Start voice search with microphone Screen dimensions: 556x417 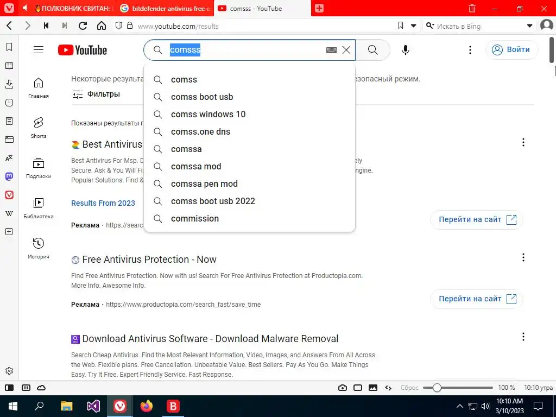tap(406, 50)
